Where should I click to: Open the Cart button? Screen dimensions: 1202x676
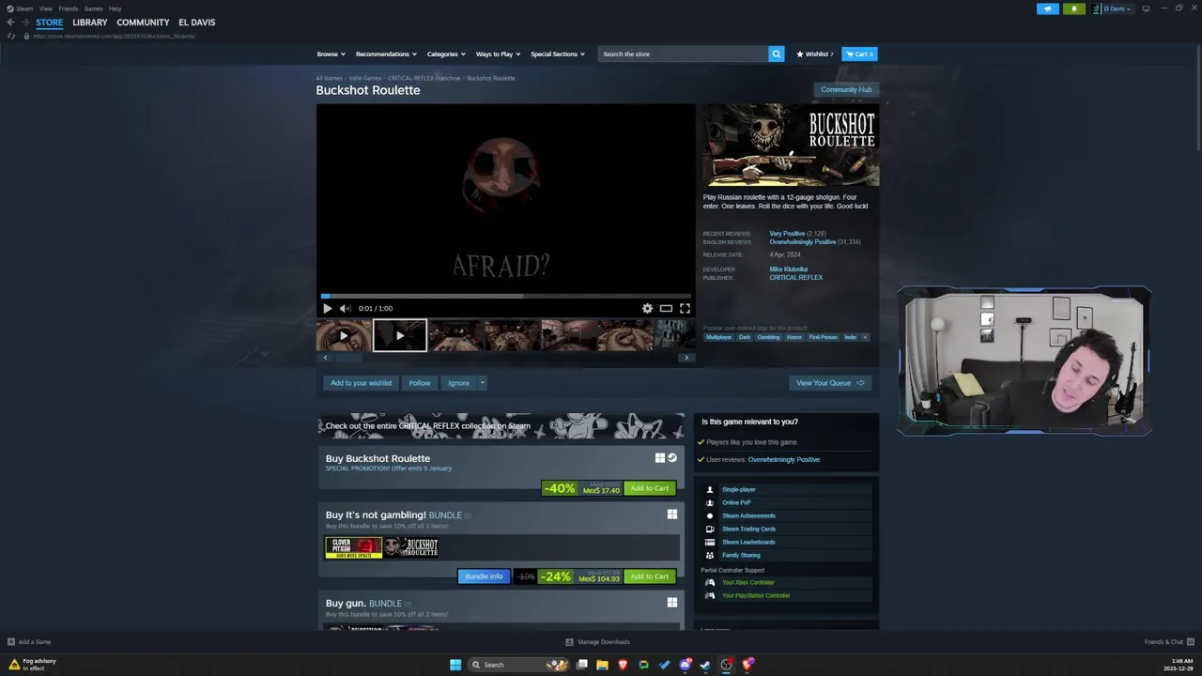[x=859, y=54]
